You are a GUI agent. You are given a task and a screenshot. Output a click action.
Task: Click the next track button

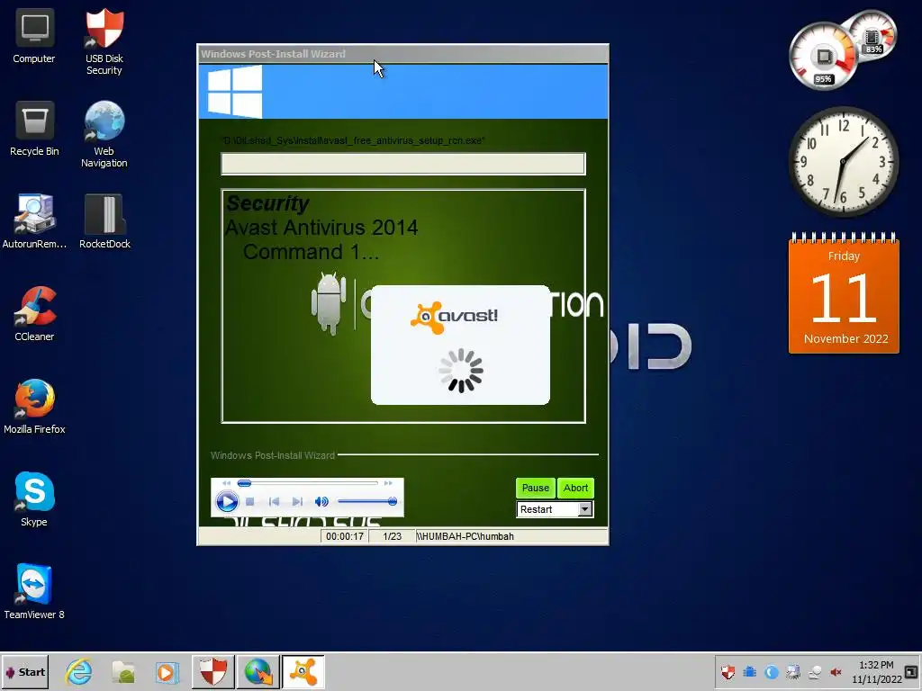297,502
